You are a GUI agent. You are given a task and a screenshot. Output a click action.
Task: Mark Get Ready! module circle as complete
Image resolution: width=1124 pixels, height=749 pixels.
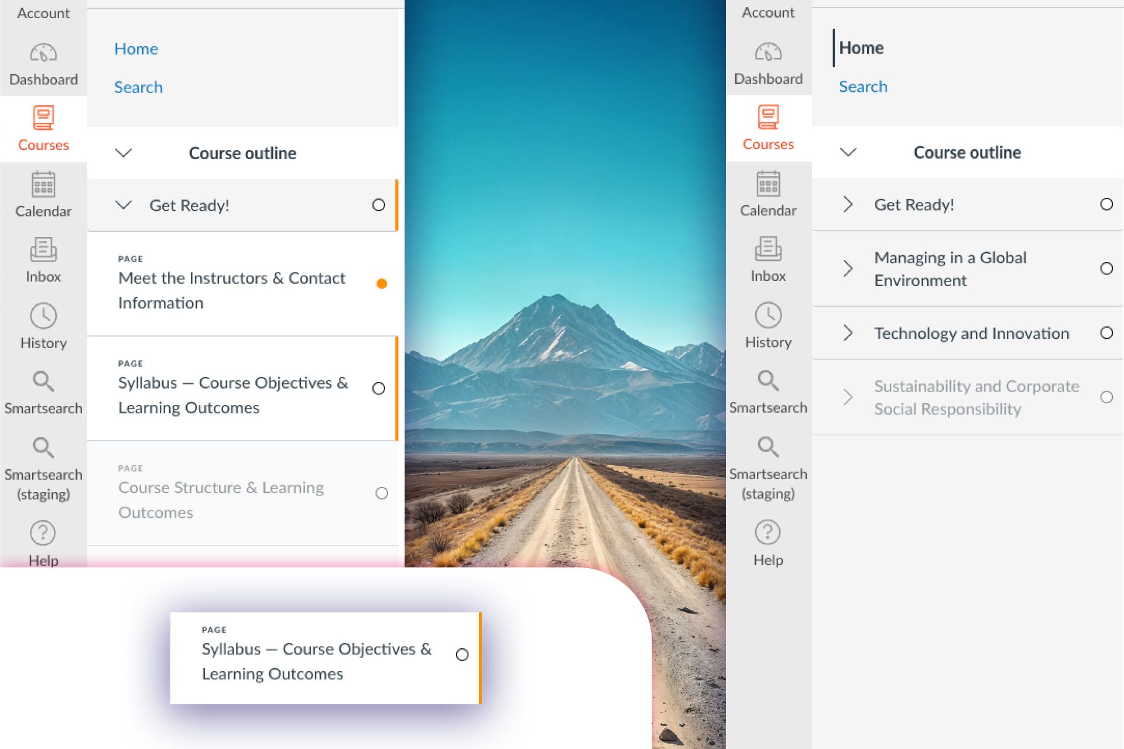point(378,205)
